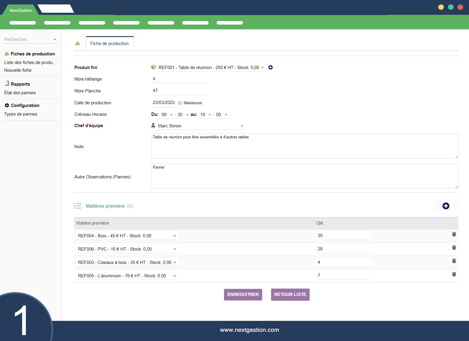Open the start hour 09 dropdown
This screenshot has width=469, height=341.
point(171,115)
